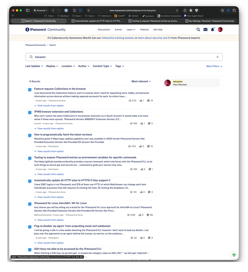Open the Discussions menu item
The image size is (248, 272).
point(104,30)
